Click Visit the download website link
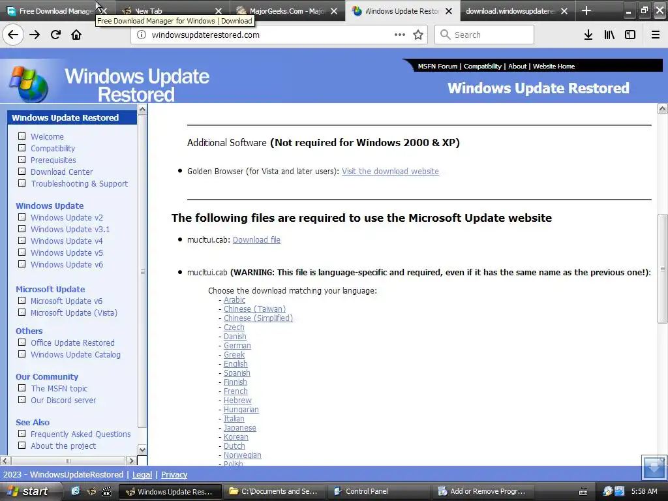The width and height of the screenshot is (668, 501). [390, 172]
